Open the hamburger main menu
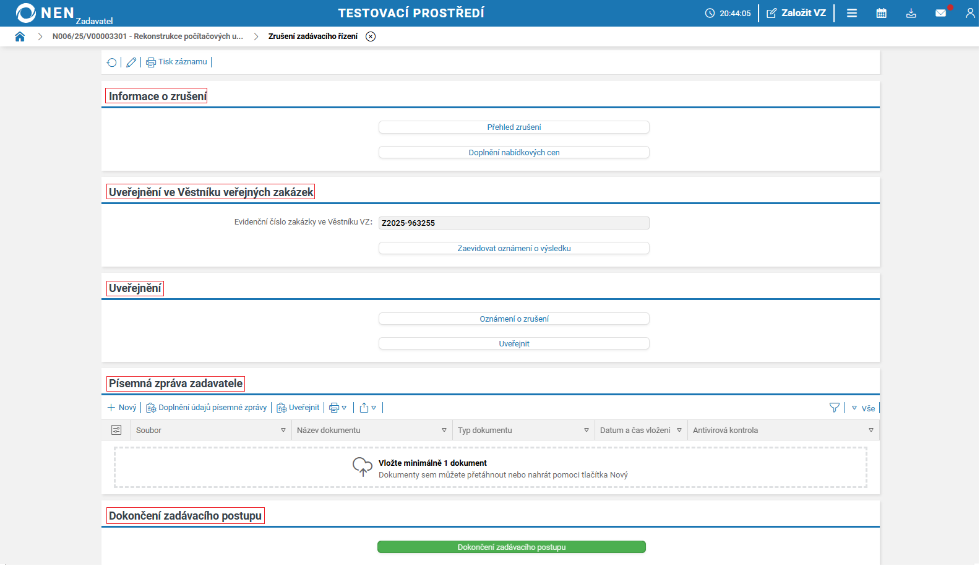 (852, 13)
